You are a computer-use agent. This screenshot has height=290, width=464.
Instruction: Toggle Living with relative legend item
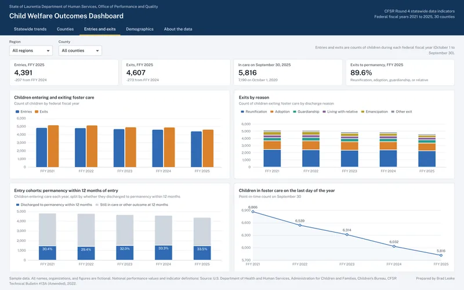pos(340,111)
